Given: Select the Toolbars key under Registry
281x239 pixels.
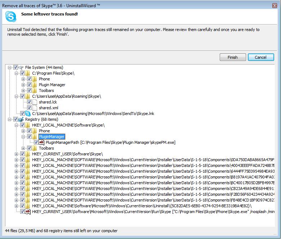Looking at the screenshot, I should click(46, 148).
